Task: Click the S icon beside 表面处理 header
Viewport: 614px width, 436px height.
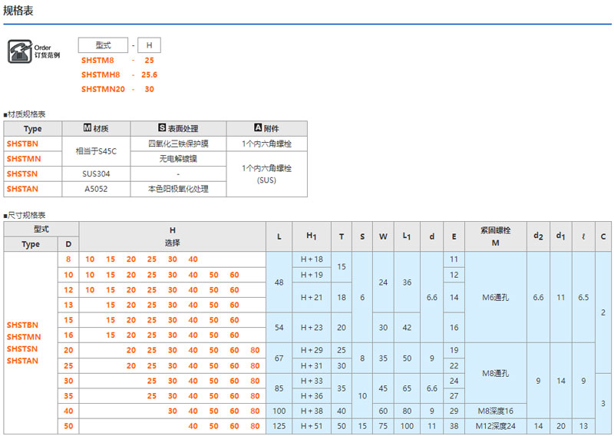Action: point(162,128)
